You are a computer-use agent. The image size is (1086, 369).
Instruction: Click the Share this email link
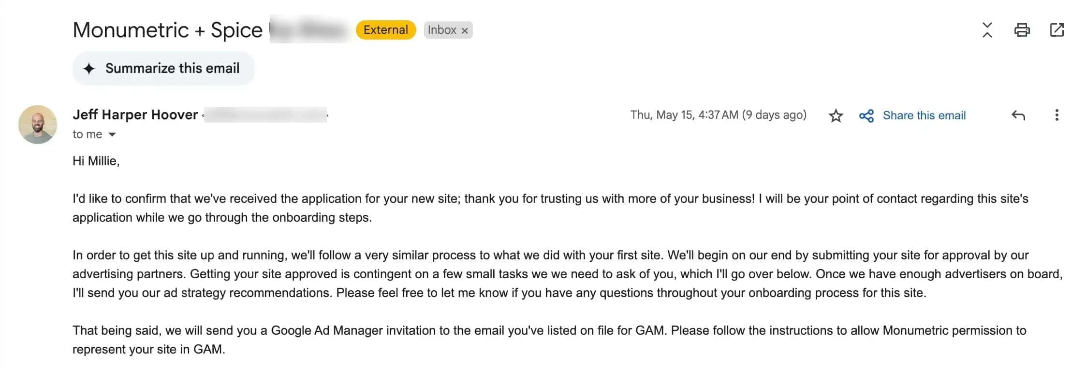coord(924,115)
